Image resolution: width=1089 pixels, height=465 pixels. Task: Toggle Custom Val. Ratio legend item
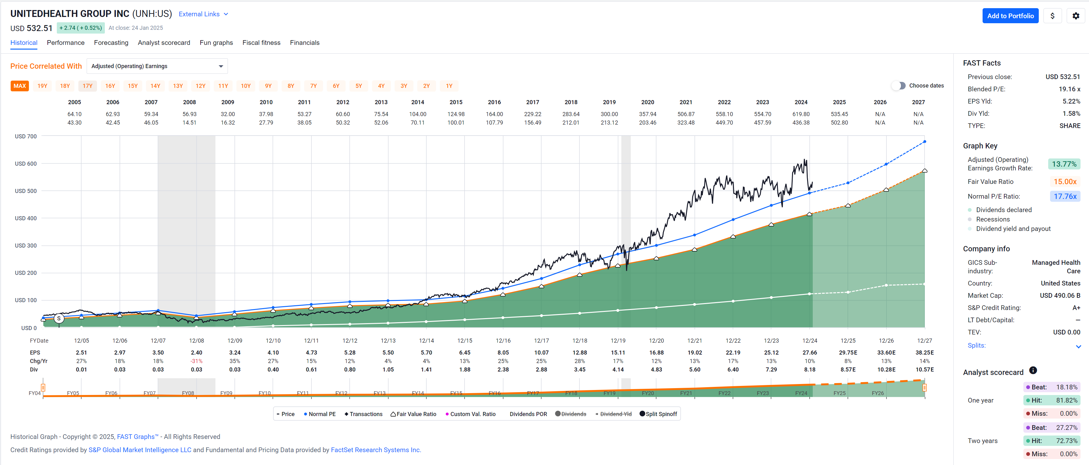[471, 414]
